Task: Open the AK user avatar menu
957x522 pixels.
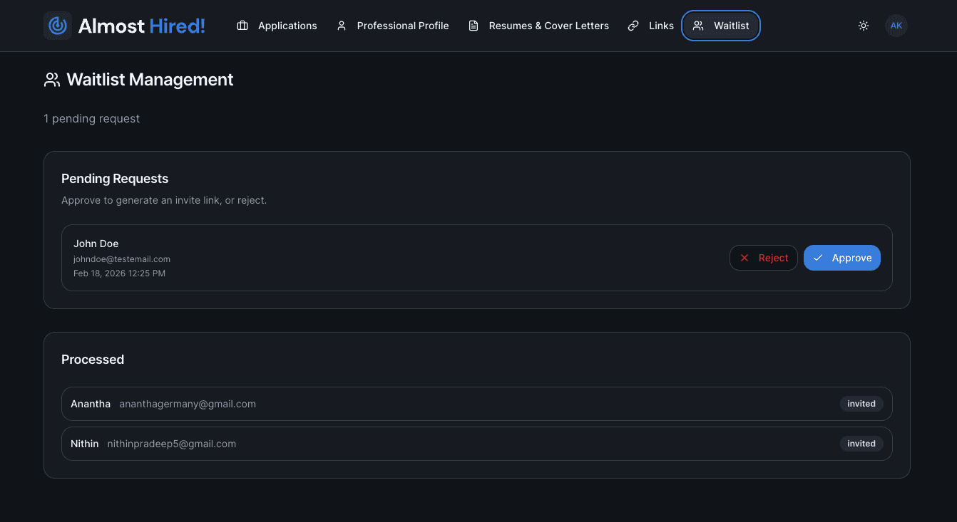Action: [x=896, y=26]
